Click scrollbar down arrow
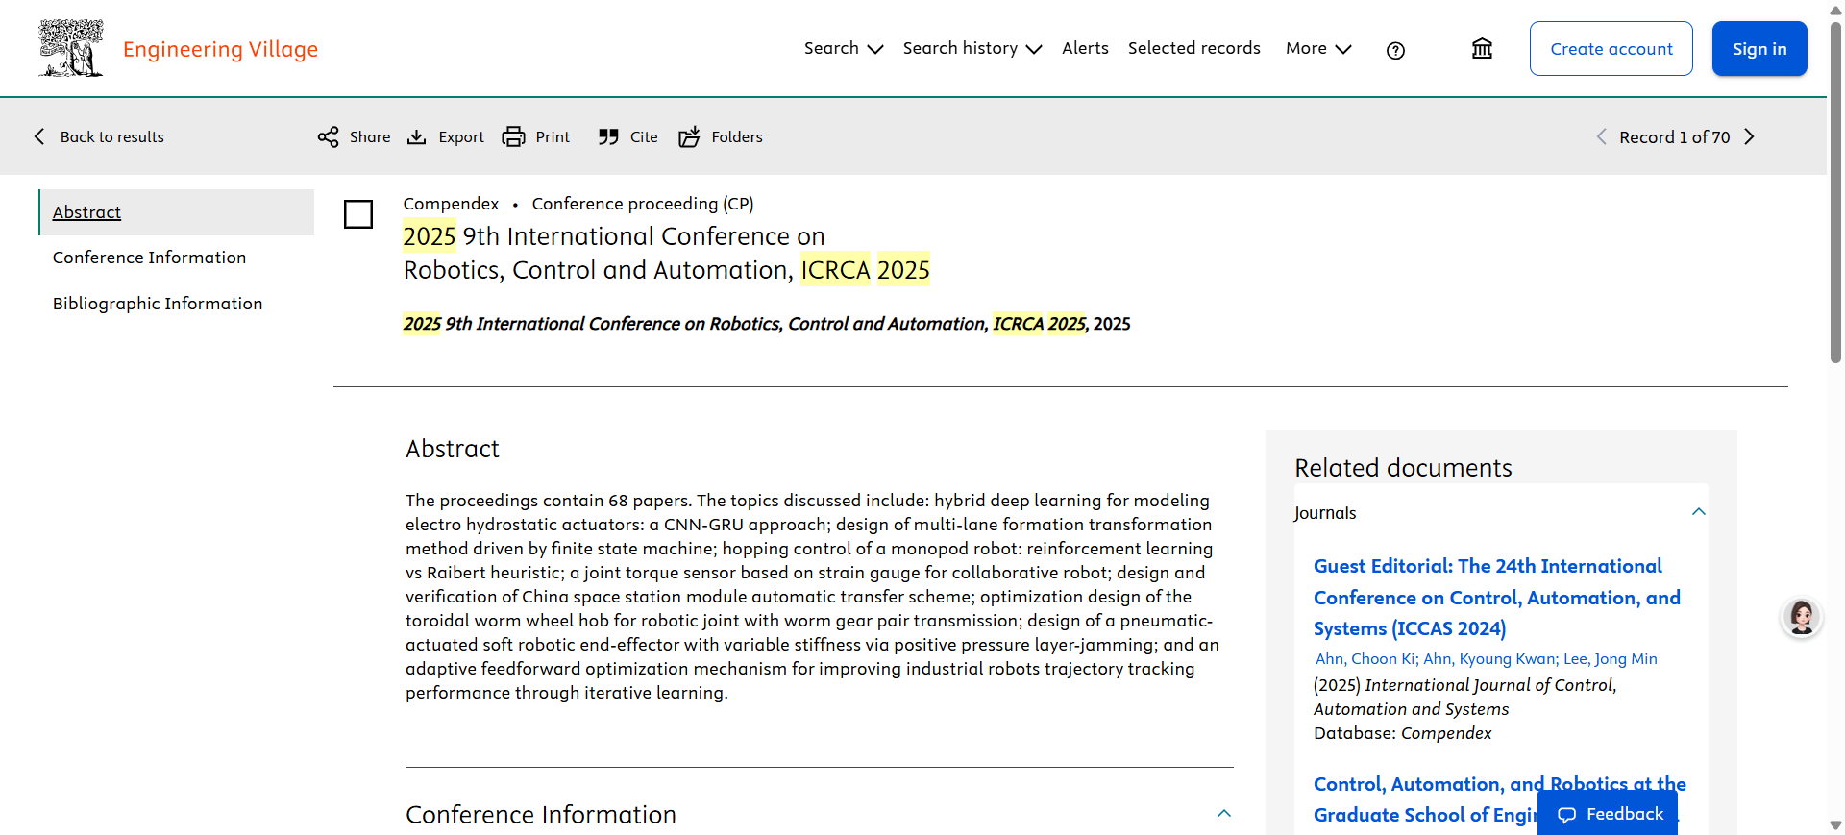1845x835 pixels. [1835, 825]
